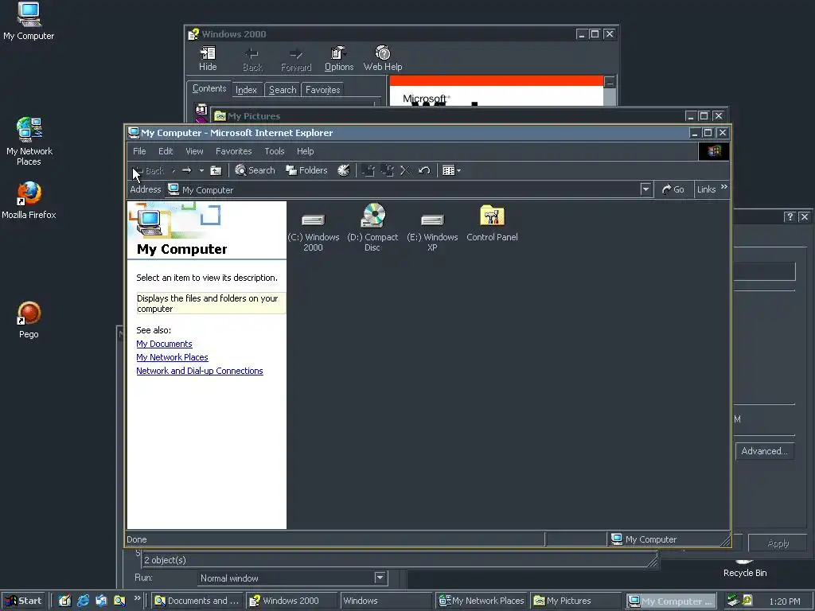Viewport: 815px width, 611px height.
Task: Click the 1:20 PM clock
Action: 784,601
